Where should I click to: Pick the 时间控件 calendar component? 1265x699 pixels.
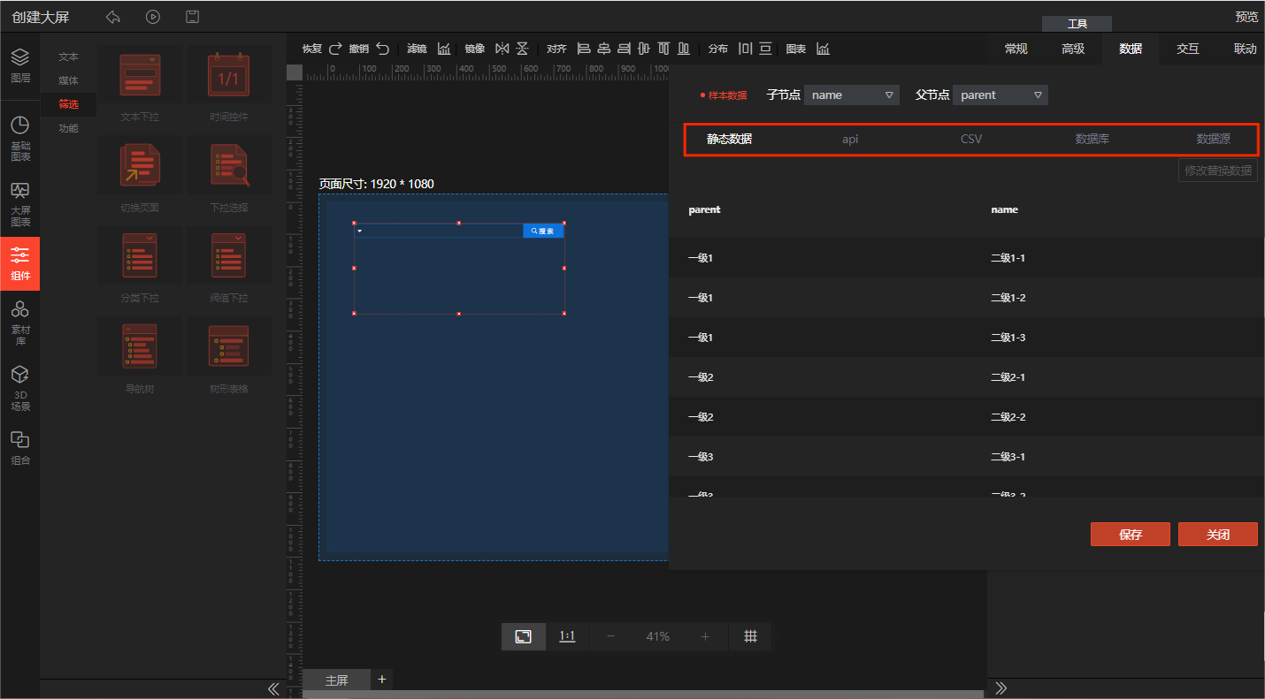click(228, 75)
